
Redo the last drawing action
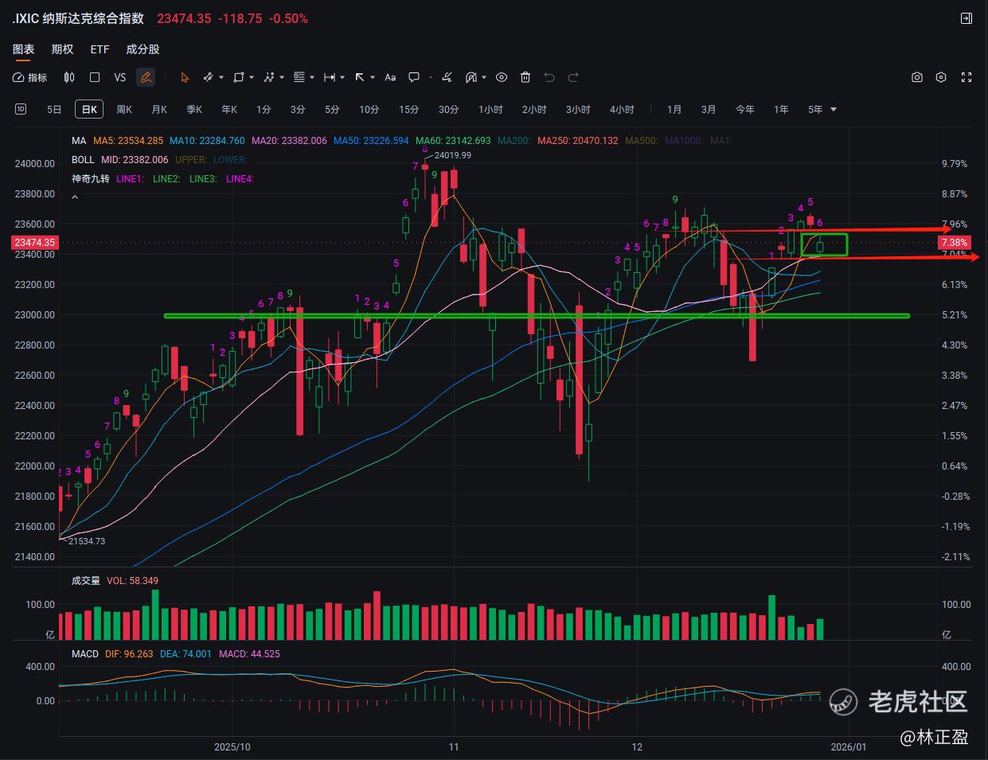(x=573, y=77)
